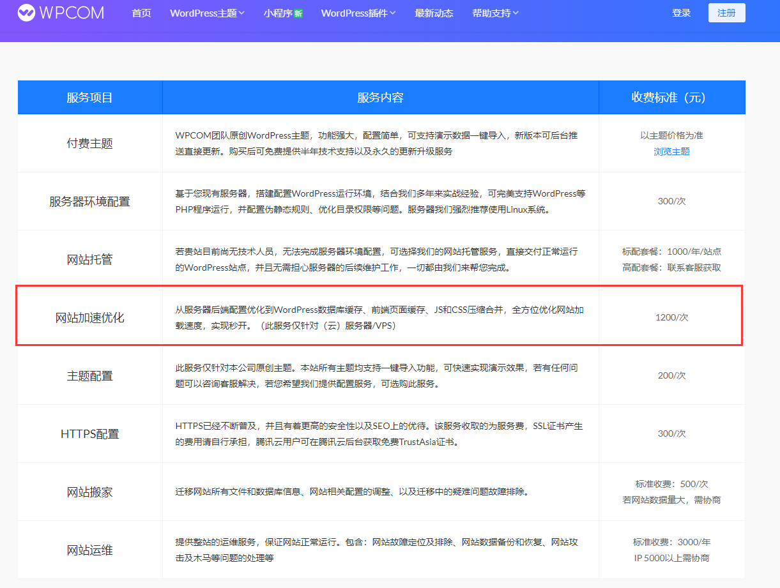The height and width of the screenshot is (588, 780).
Task: Select the 服务项目 column header
Action: (90, 97)
